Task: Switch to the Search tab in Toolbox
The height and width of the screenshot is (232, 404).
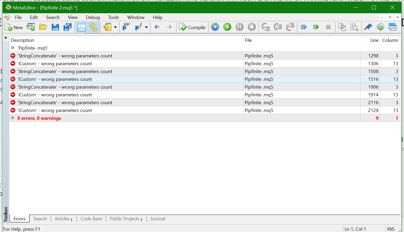Action: pyautogui.click(x=40, y=219)
